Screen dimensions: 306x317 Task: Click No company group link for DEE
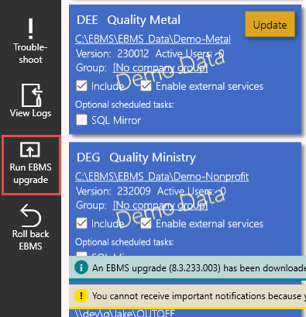160,68
